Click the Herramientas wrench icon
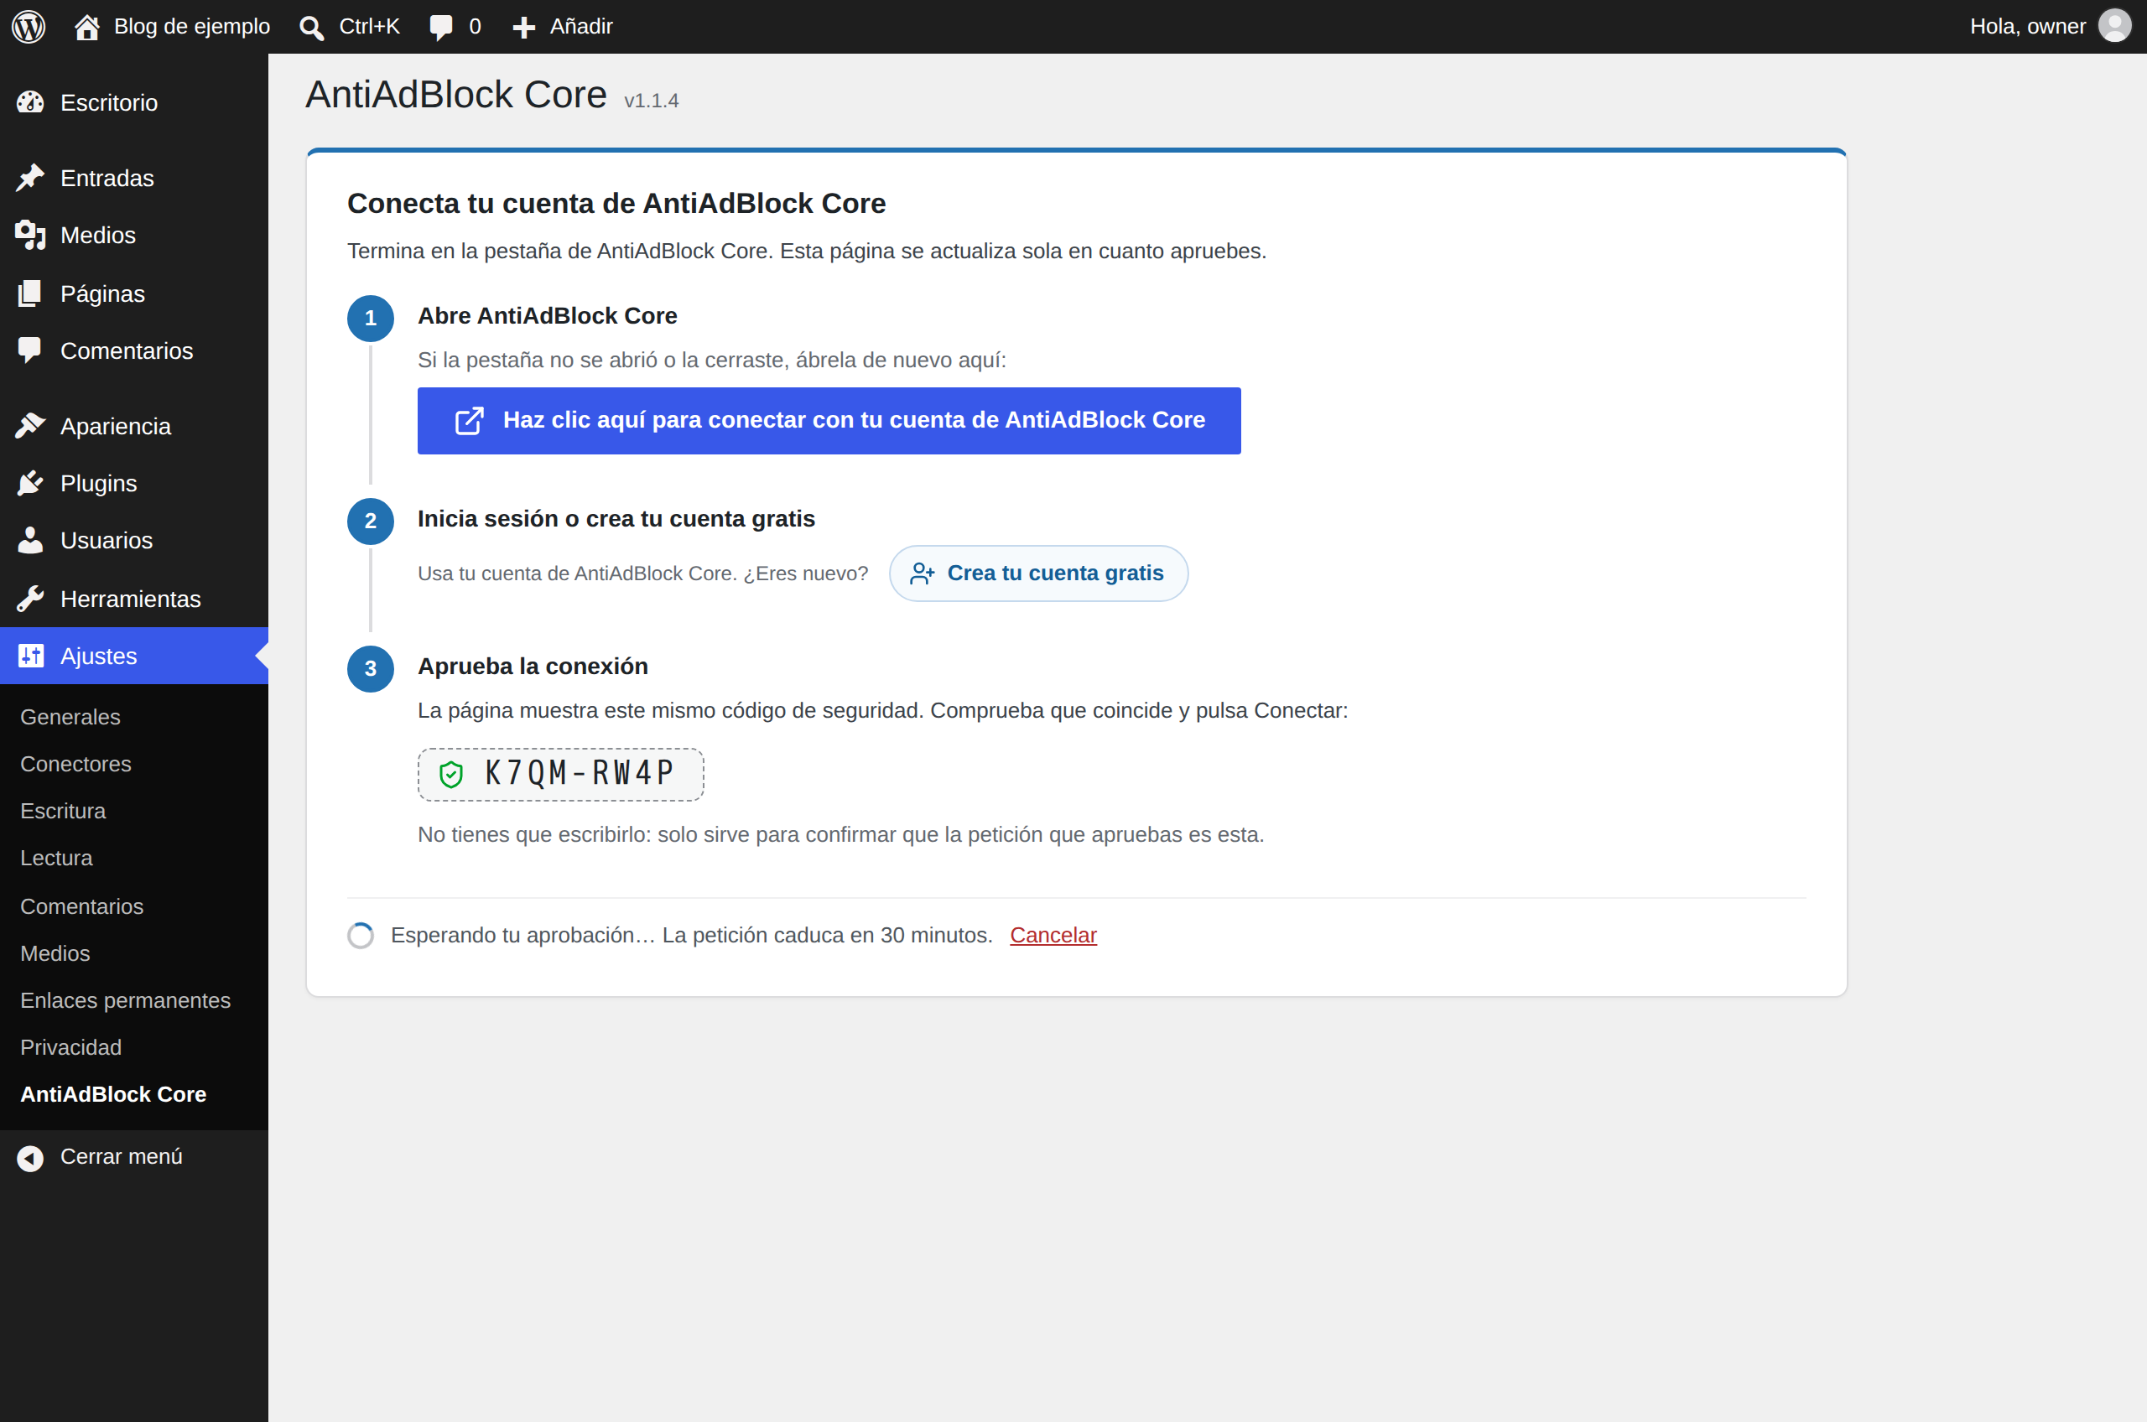The image size is (2147, 1422). 30,599
